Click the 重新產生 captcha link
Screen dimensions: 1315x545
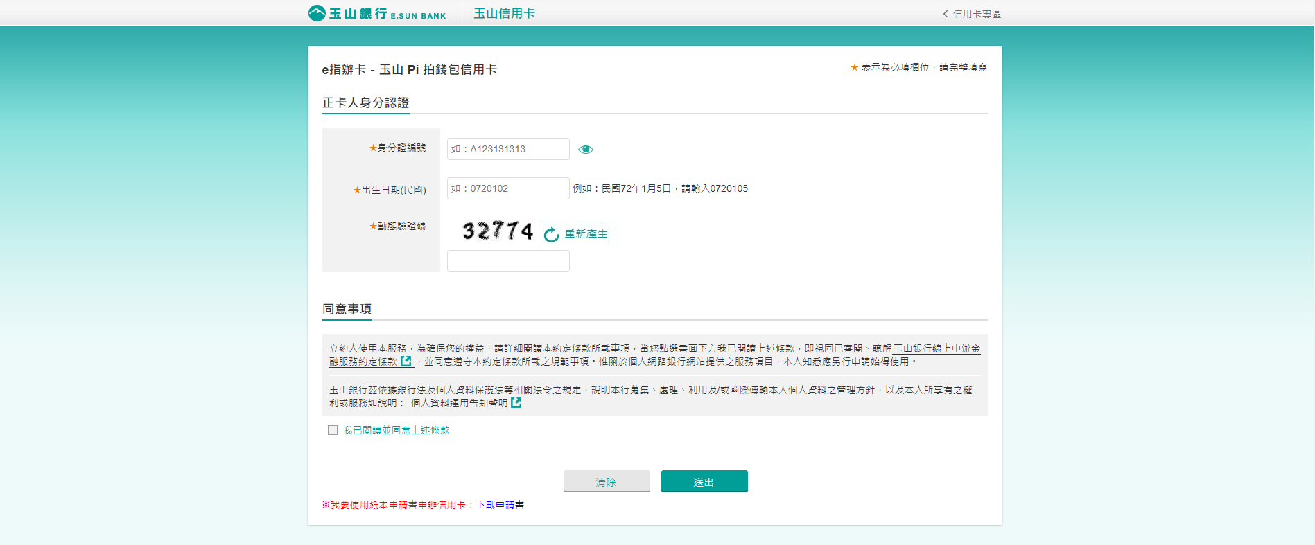coord(586,234)
